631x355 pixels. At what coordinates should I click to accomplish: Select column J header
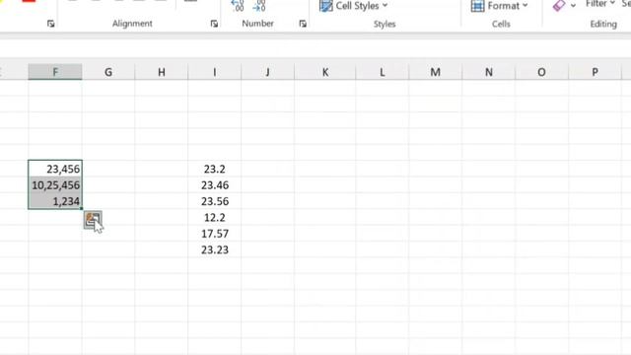[x=267, y=72]
